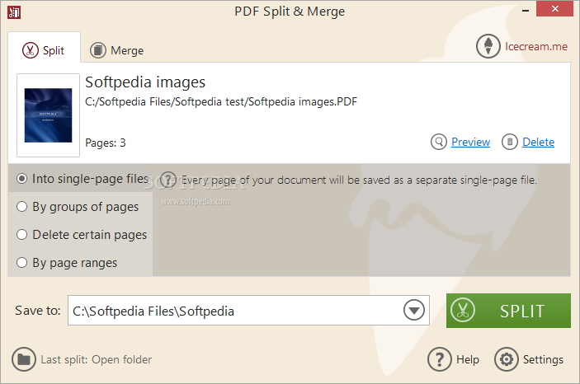Click the Softpedia images file title
Image resolution: width=580 pixels, height=384 pixels.
tap(145, 82)
